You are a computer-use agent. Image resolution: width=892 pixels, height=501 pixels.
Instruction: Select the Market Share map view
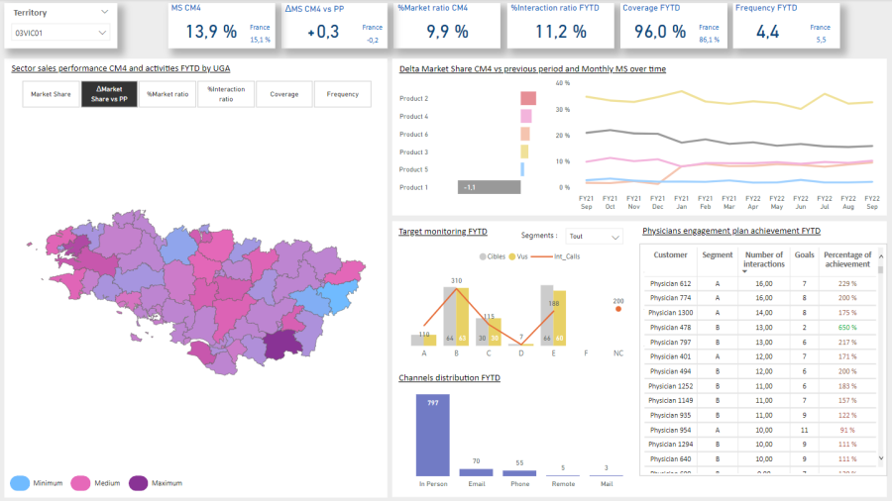pos(50,94)
